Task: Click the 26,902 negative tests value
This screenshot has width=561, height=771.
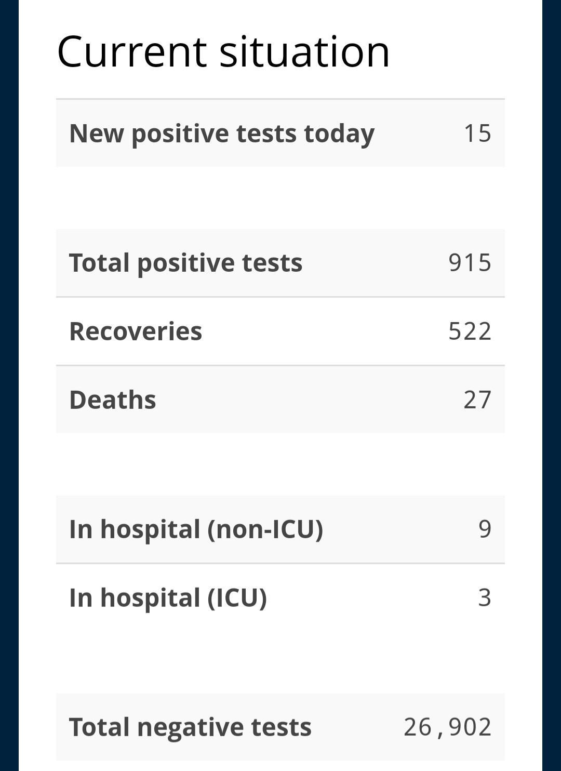Action: point(448,727)
